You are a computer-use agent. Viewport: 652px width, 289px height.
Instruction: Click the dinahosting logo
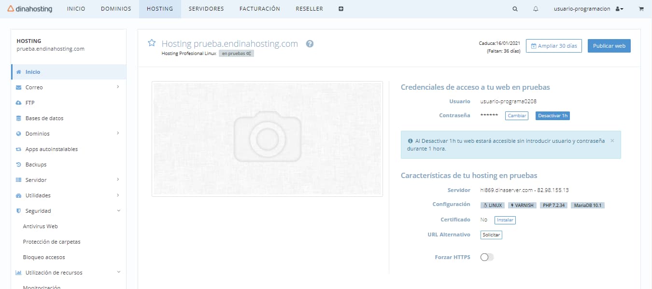tap(30, 9)
